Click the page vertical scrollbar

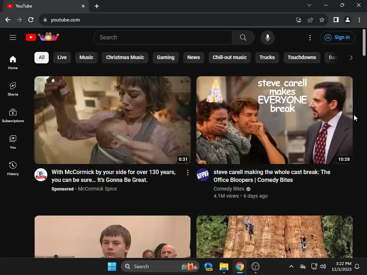tap(364, 43)
